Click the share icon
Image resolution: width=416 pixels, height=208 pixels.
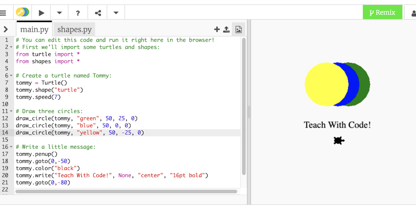coord(98,13)
